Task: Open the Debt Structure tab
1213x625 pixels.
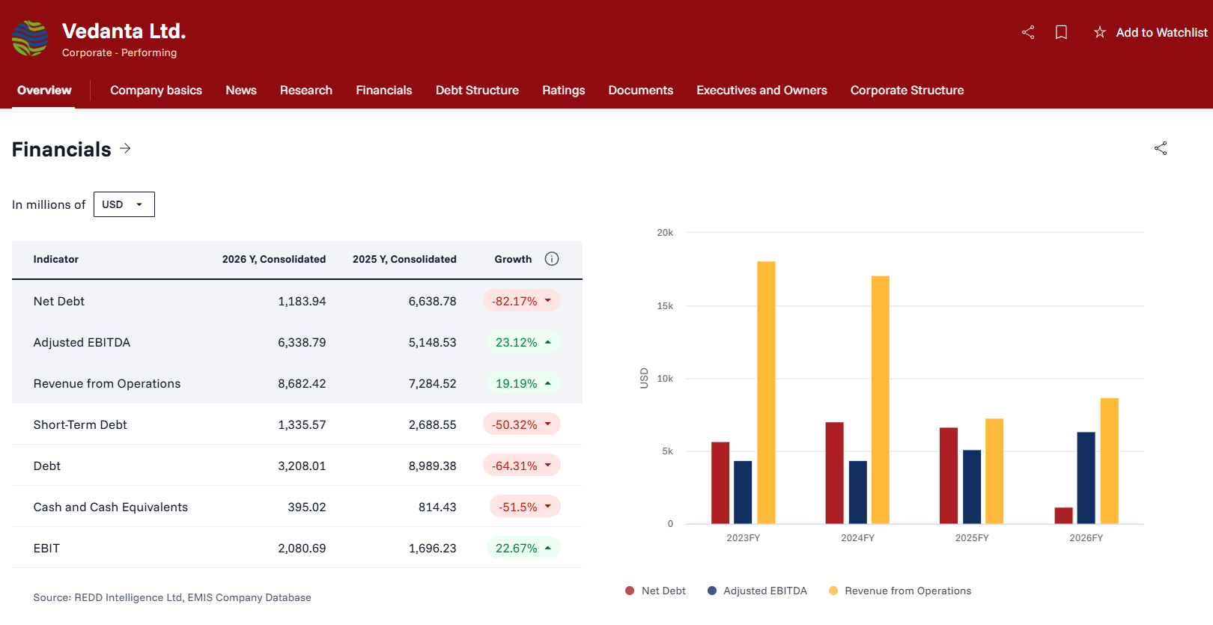Action: point(477,91)
